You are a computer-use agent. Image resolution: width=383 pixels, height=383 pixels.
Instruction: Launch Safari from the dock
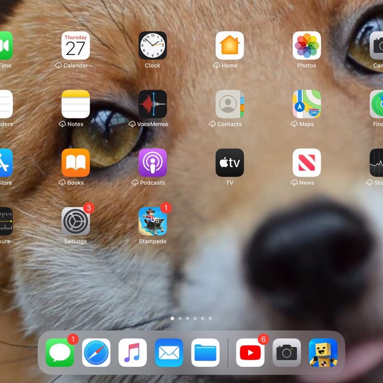[96, 353]
